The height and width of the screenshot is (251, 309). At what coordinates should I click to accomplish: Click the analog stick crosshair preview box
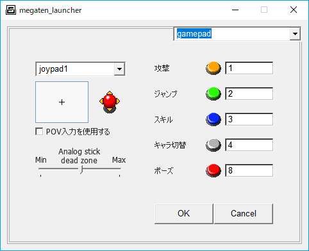coord(62,102)
